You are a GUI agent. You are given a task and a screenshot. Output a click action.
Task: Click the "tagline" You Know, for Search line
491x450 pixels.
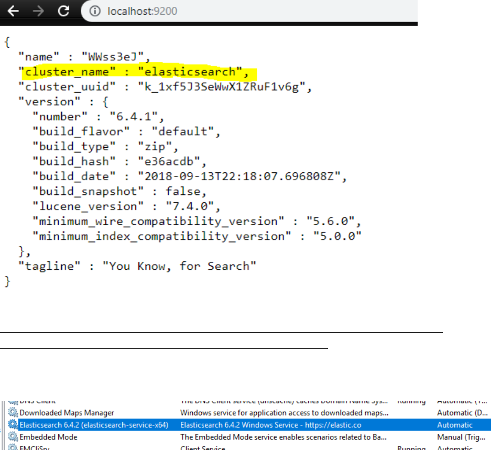coord(137,266)
